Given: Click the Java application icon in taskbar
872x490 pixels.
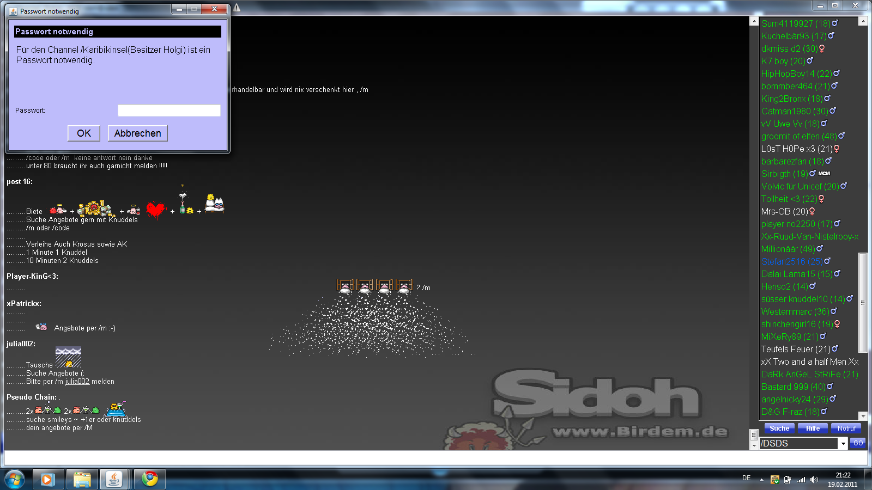Looking at the screenshot, I should (x=113, y=479).
